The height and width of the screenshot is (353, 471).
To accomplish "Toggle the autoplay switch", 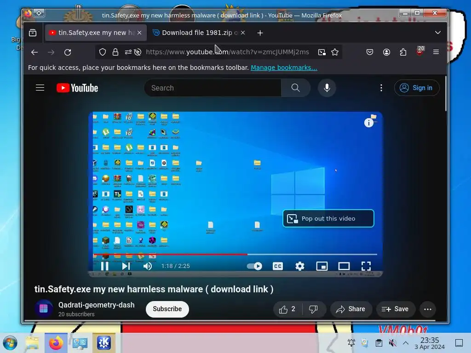I will point(254,266).
